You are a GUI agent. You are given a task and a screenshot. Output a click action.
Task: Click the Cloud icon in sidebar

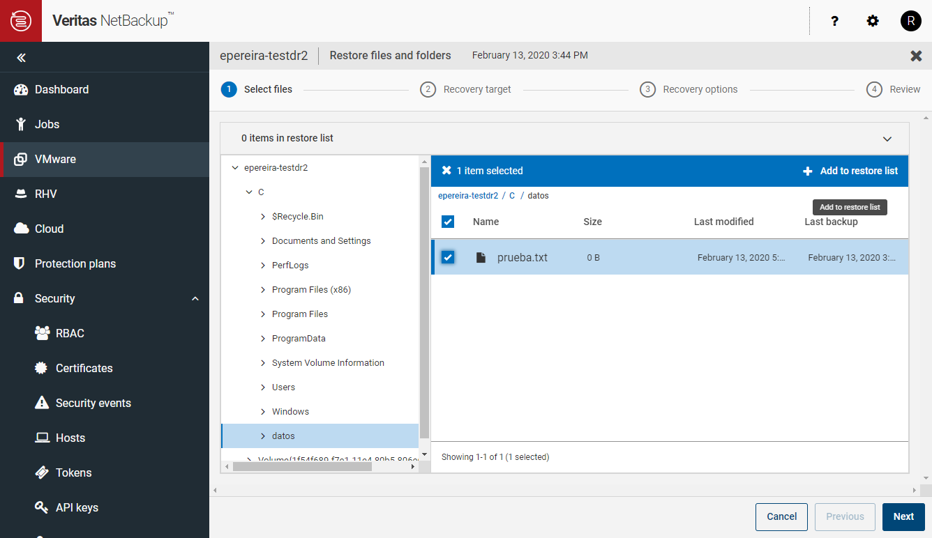[x=21, y=229]
